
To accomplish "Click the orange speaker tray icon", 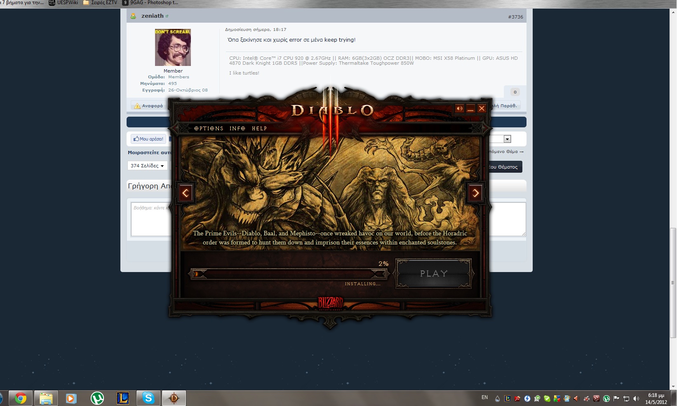I will click(576, 399).
